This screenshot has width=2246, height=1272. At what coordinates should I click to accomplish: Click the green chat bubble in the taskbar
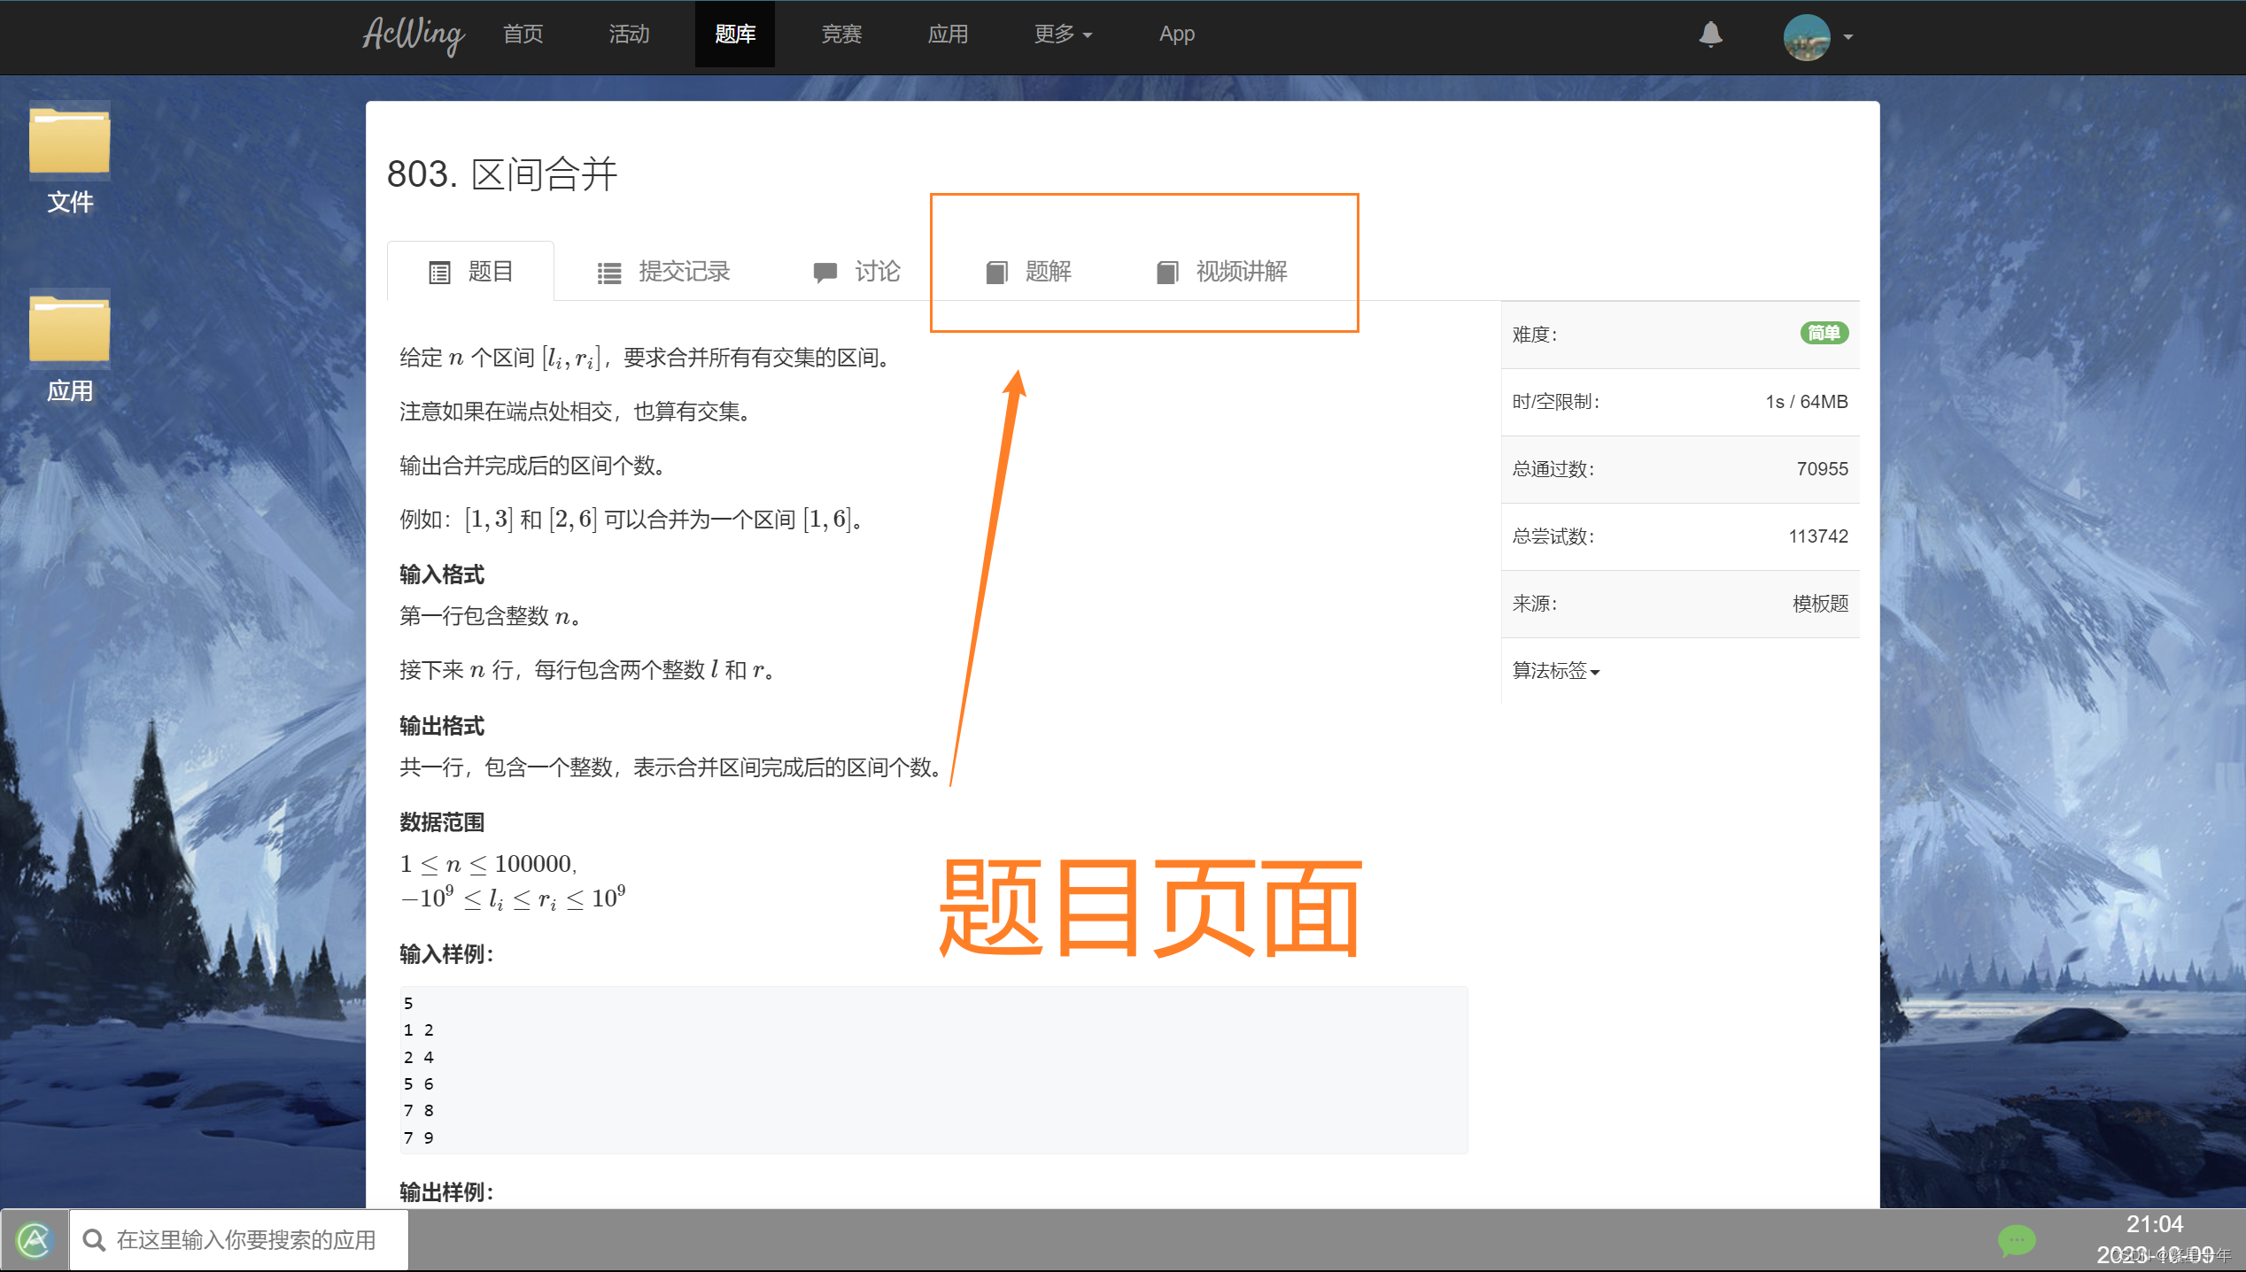[2017, 1240]
